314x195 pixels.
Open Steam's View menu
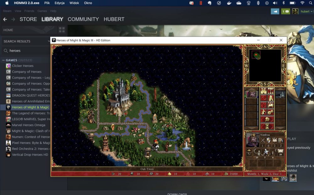click(18, 11)
